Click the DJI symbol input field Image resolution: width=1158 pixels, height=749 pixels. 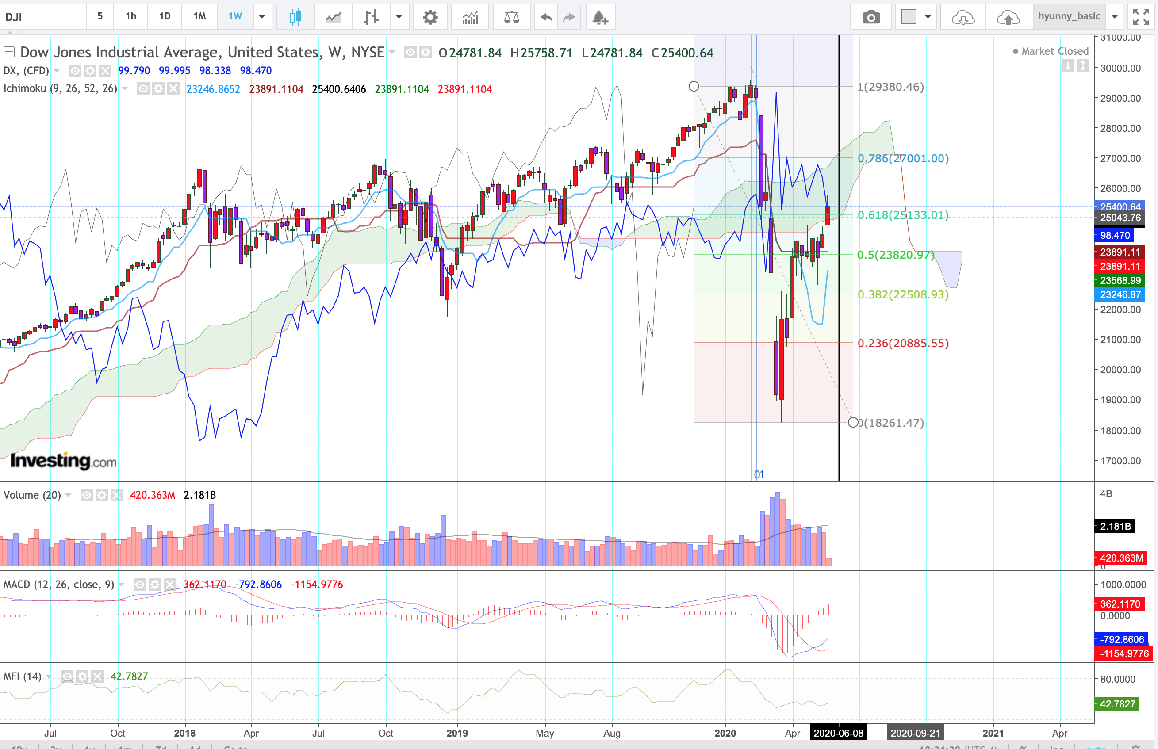(x=43, y=18)
